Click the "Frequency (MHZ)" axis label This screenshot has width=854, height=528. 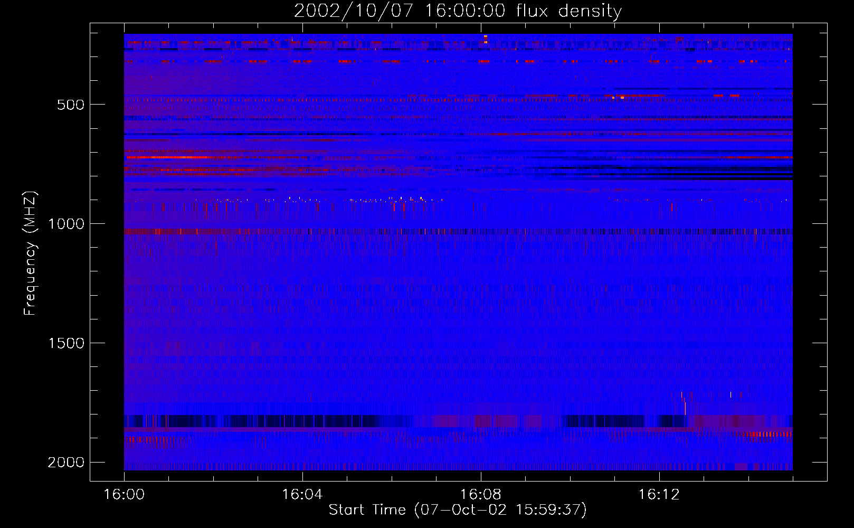[x=30, y=253]
